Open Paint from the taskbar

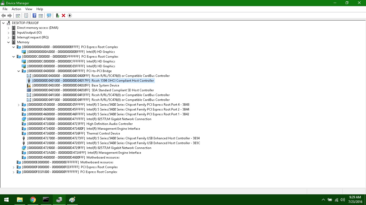pyautogui.click(x=72, y=200)
